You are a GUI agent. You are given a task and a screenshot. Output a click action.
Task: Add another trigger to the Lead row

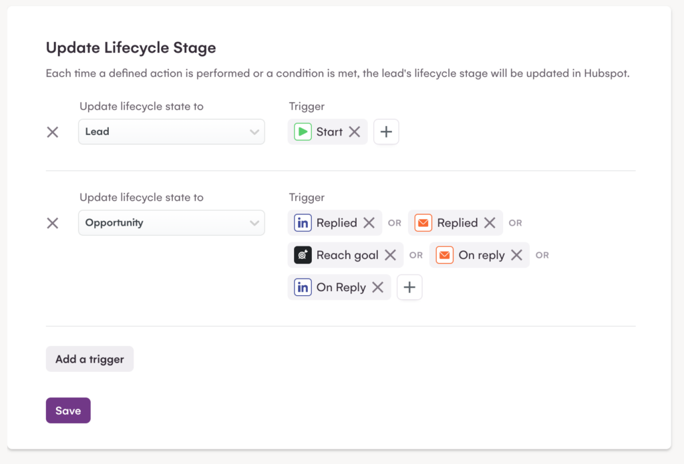(386, 132)
